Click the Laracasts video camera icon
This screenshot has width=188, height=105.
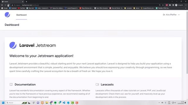97,85
